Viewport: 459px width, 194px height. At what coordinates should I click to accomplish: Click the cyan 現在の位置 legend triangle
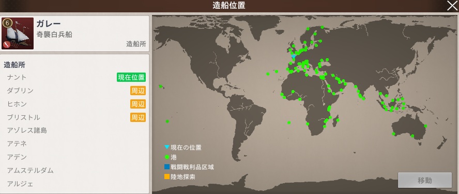(x=167, y=147)
